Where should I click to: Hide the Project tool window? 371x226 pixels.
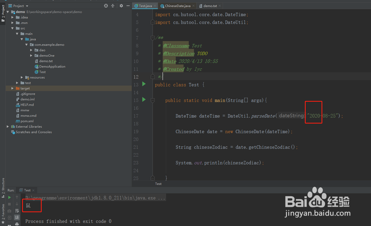coord(128,6)
